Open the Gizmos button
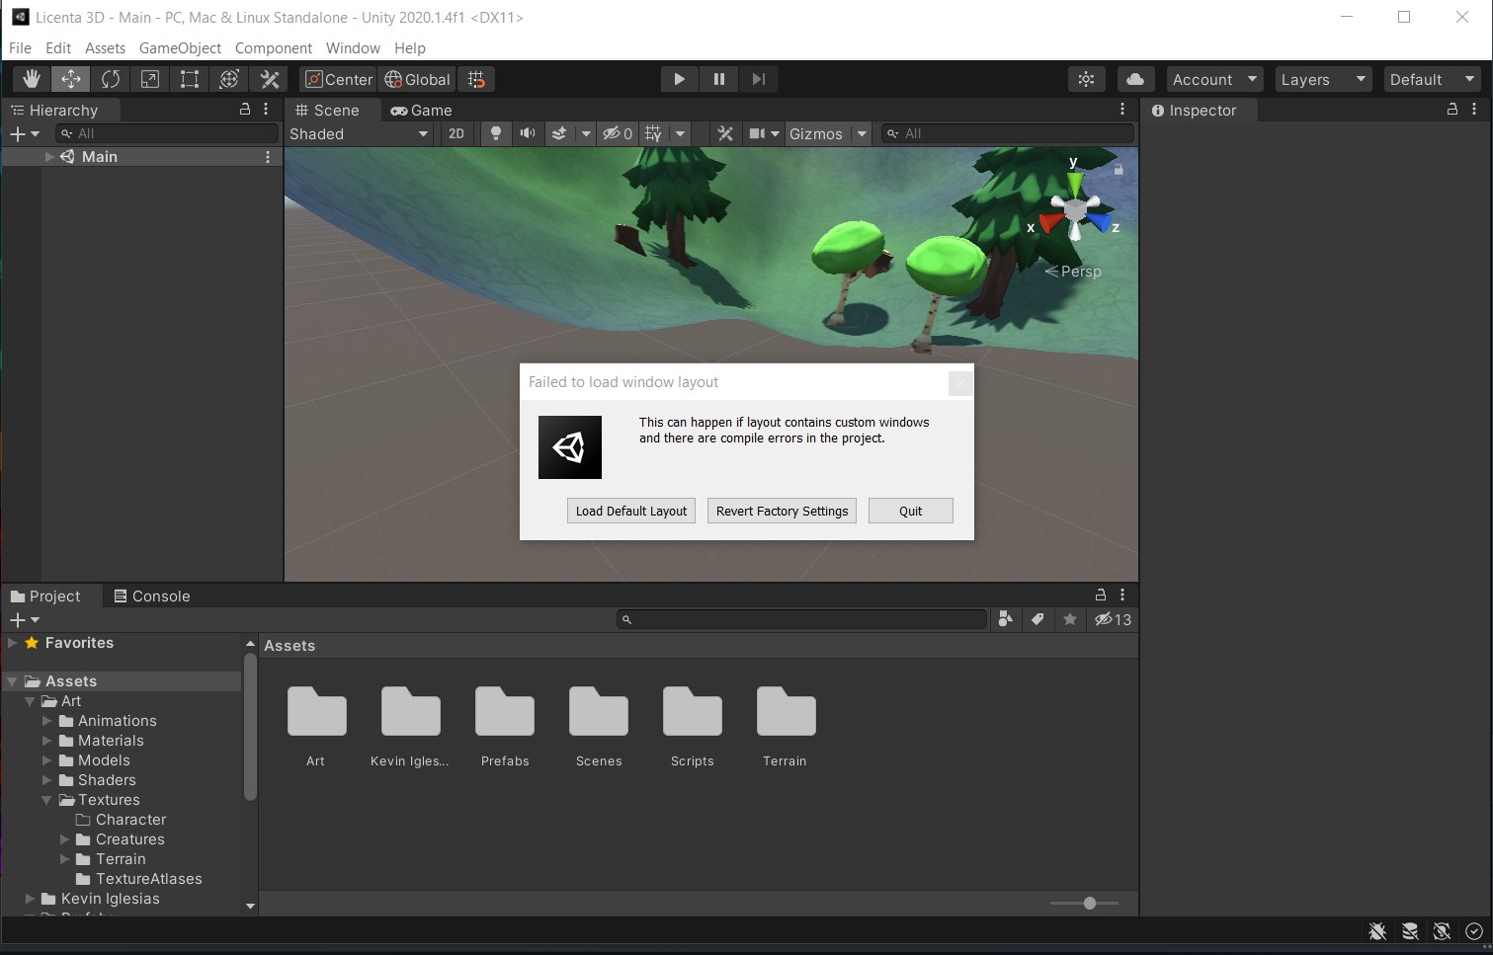 pos(816,133)
